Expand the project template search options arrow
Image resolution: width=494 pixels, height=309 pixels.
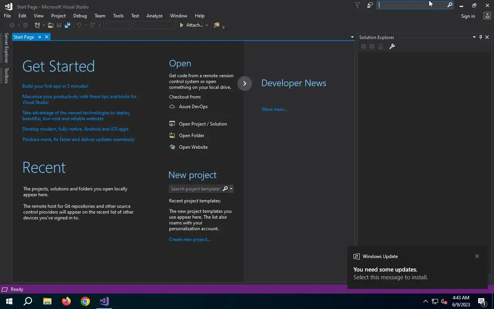point(231,189)
